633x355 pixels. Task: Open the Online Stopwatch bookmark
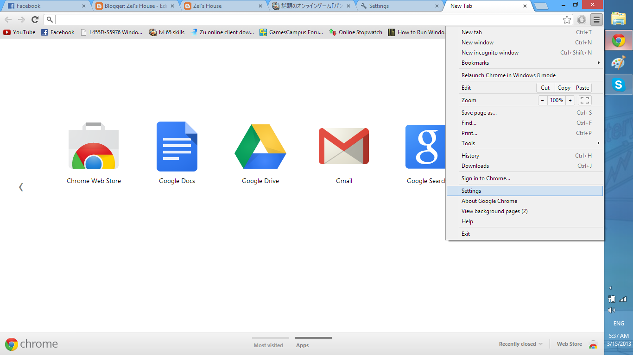click(356, 32)
